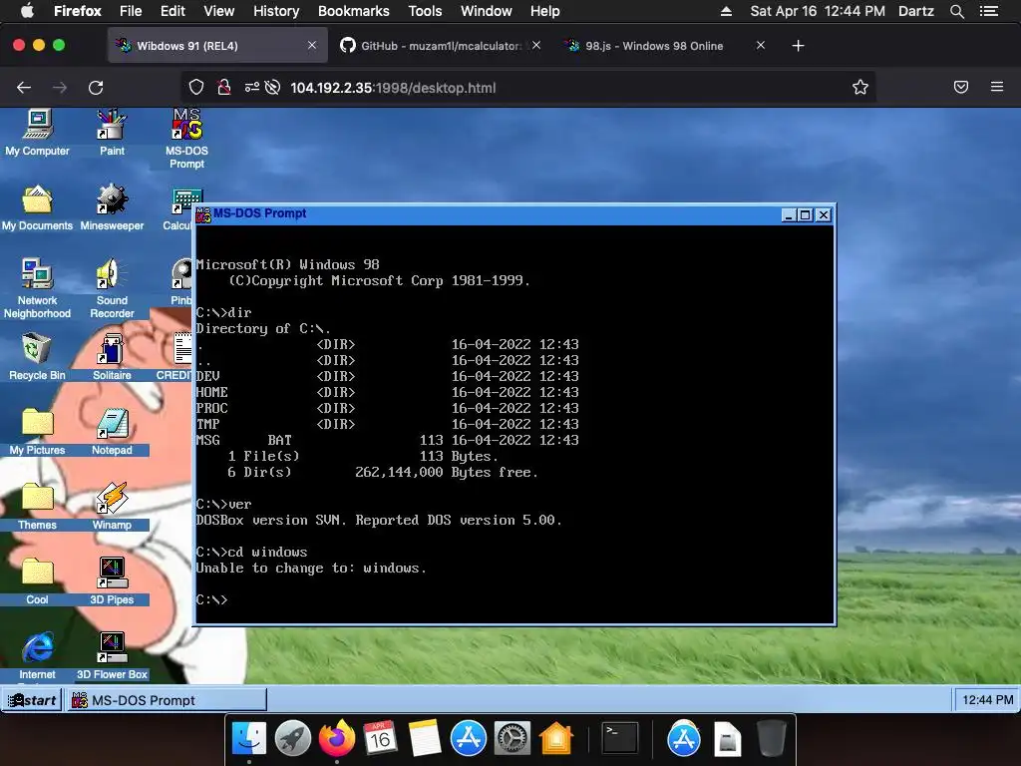Image resolution: width=1021 pixels, height=766 pixels.
Task: Open the Apple menu
Action: [x=27, y=10]
